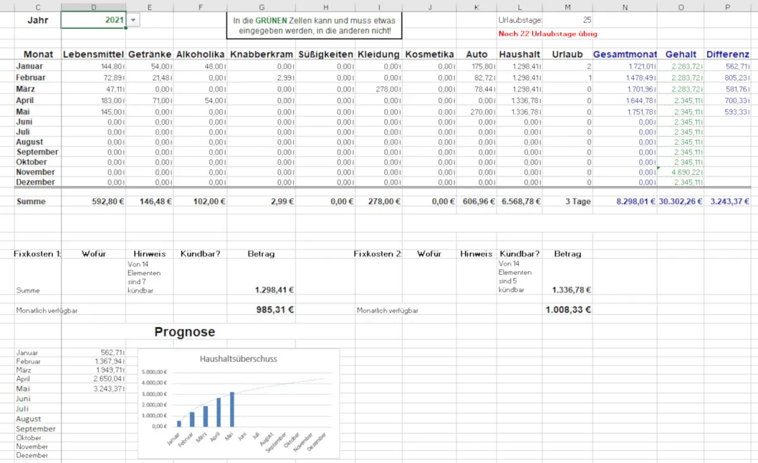This screenshot has height=463, width=758.
Task: Click the "Kosmetika" column heading
Action: [x=430, y=54]
